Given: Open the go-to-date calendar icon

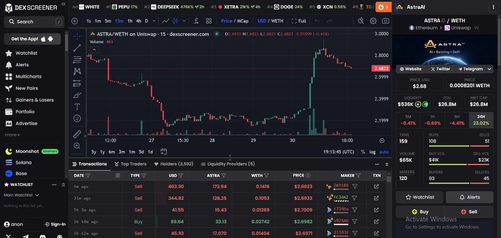Looking at the screenshot, I should [164, 152].
